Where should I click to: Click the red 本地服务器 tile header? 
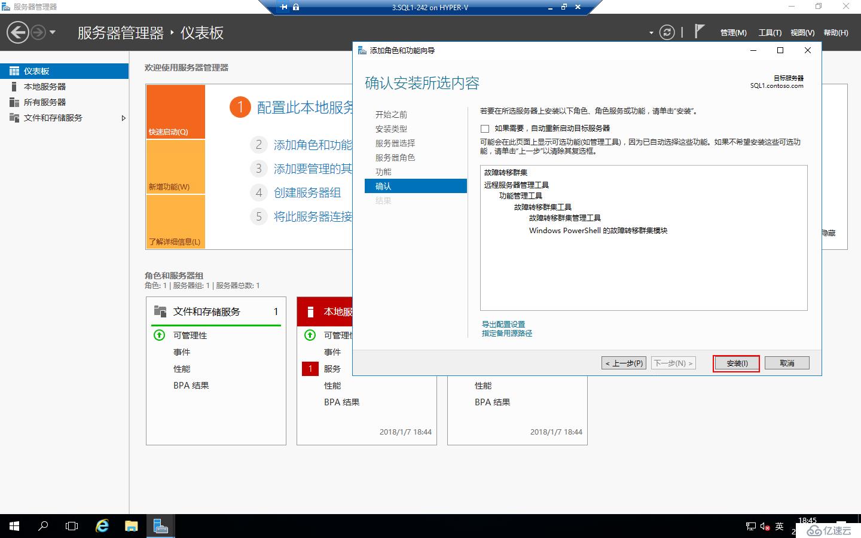tap(325, 311)
